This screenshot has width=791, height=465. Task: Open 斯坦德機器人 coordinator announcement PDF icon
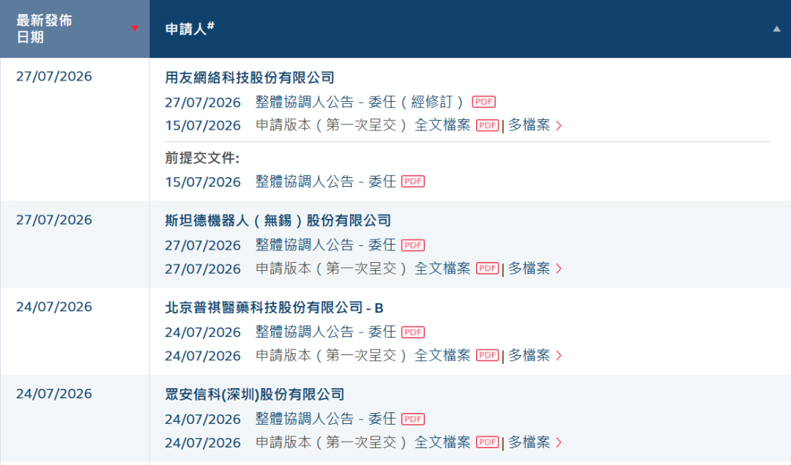click(x=412, y=245)
